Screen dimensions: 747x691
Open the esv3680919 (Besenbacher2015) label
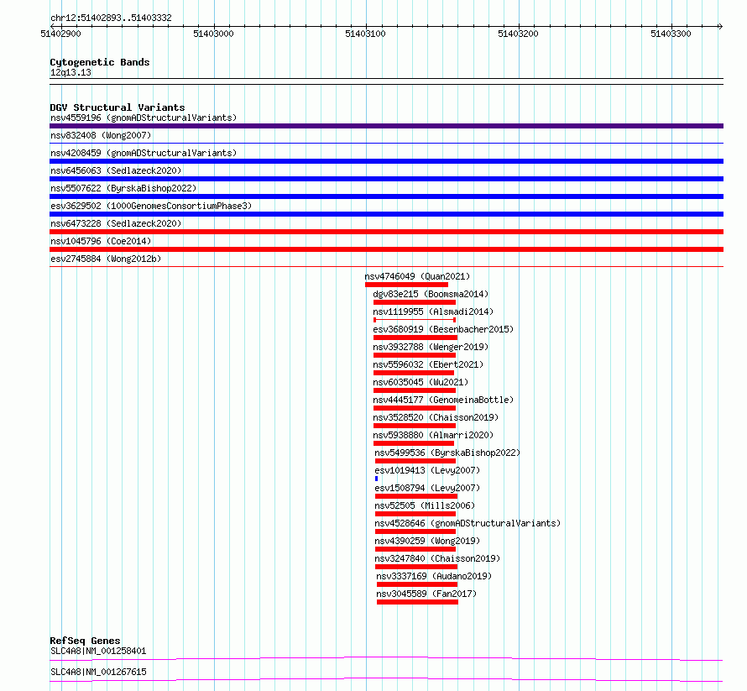click(443, 329)
